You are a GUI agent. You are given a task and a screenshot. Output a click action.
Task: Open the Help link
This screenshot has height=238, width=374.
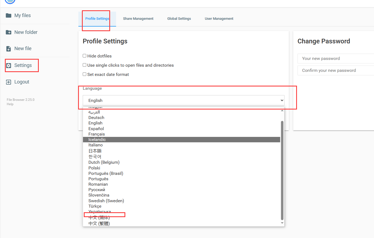tap(10, 104)
